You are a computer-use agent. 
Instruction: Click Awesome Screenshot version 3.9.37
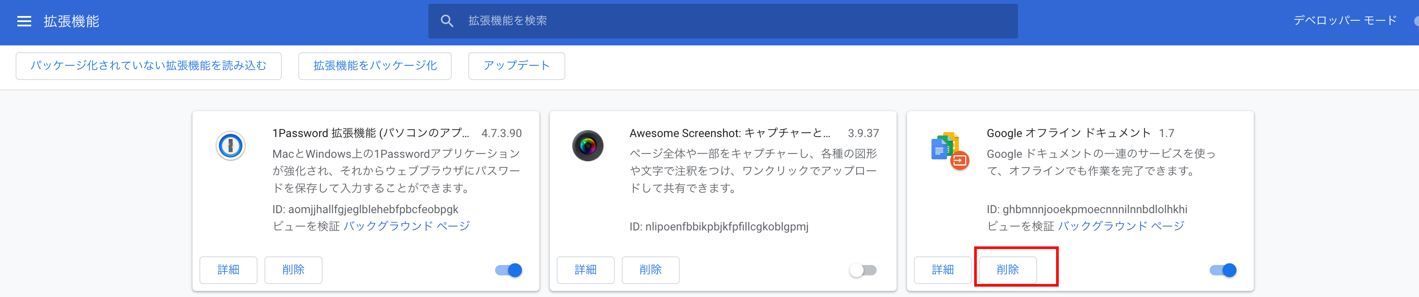(863, 134)
